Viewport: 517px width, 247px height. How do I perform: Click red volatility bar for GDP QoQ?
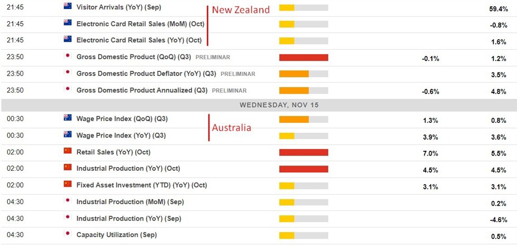tap(304, 58)
